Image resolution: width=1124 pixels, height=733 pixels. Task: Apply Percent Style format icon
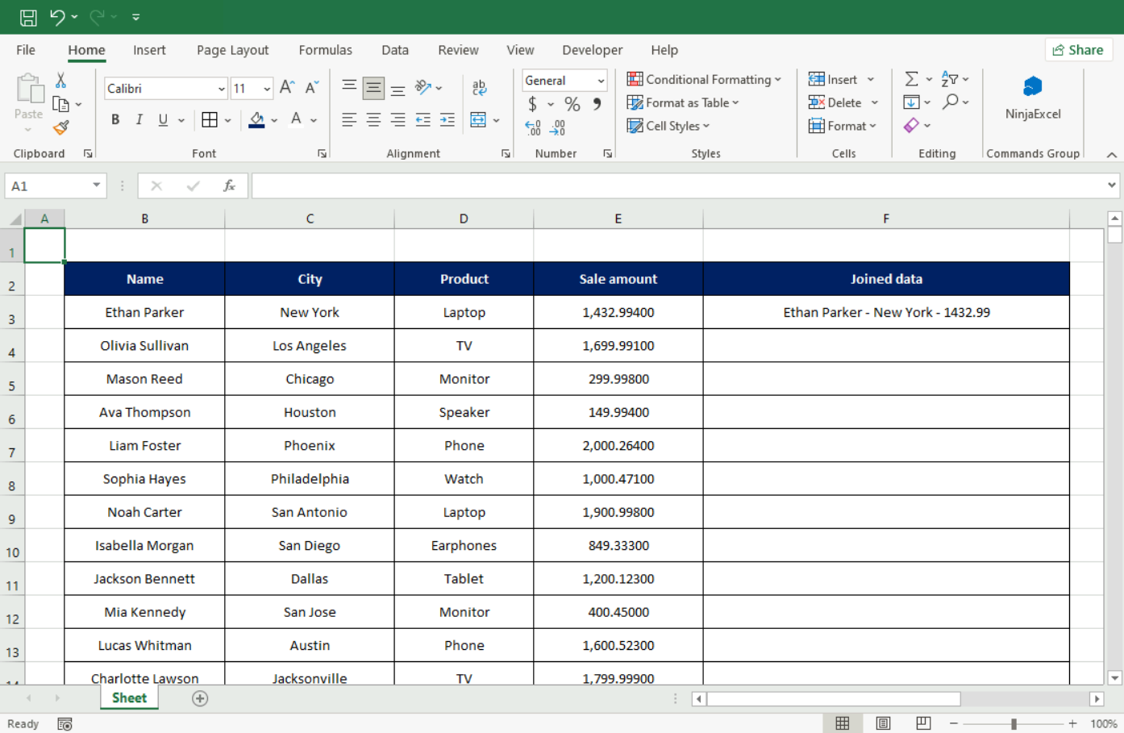pyautogui.click(x=572, y=104)
